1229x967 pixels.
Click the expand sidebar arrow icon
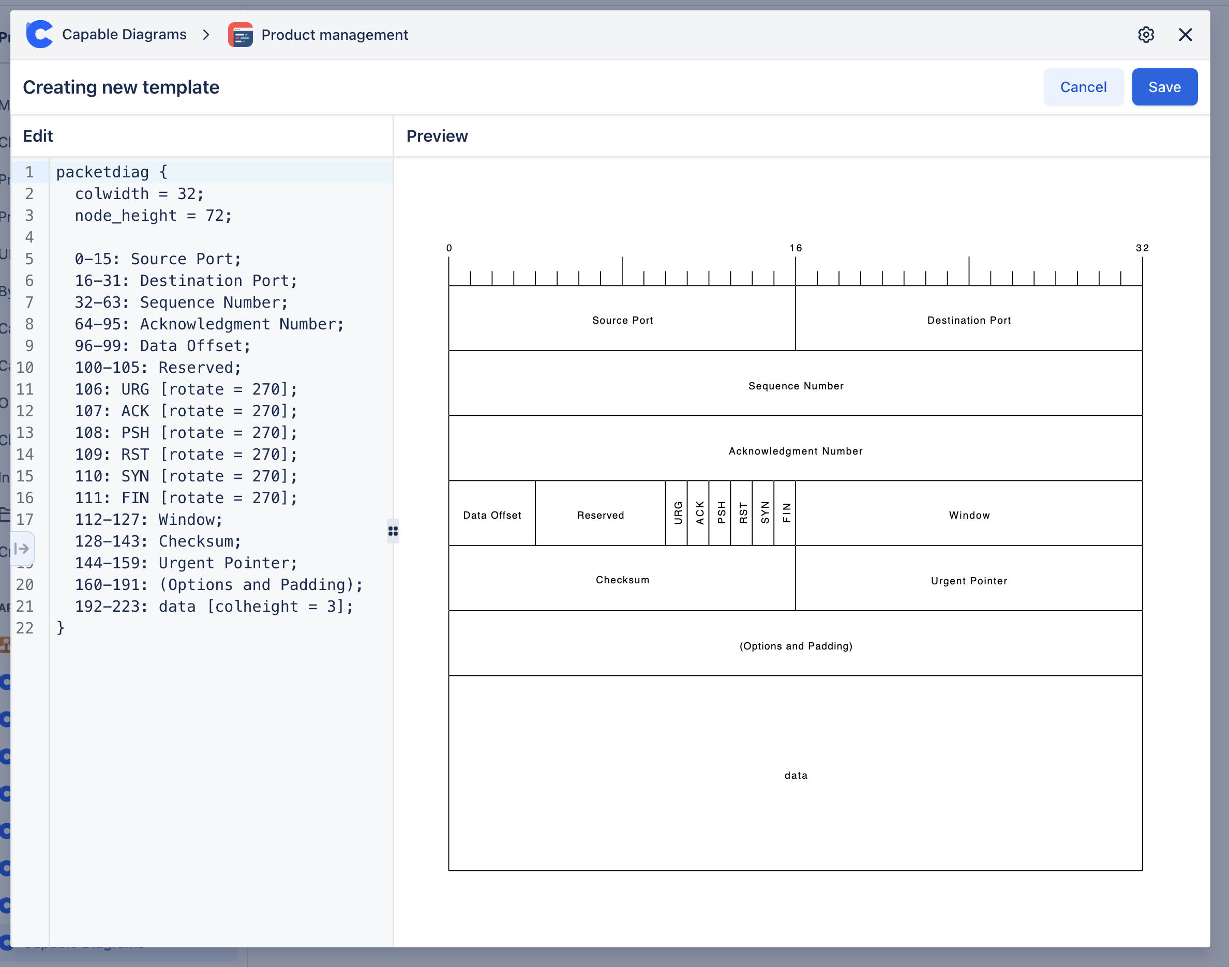click(22, 548)
